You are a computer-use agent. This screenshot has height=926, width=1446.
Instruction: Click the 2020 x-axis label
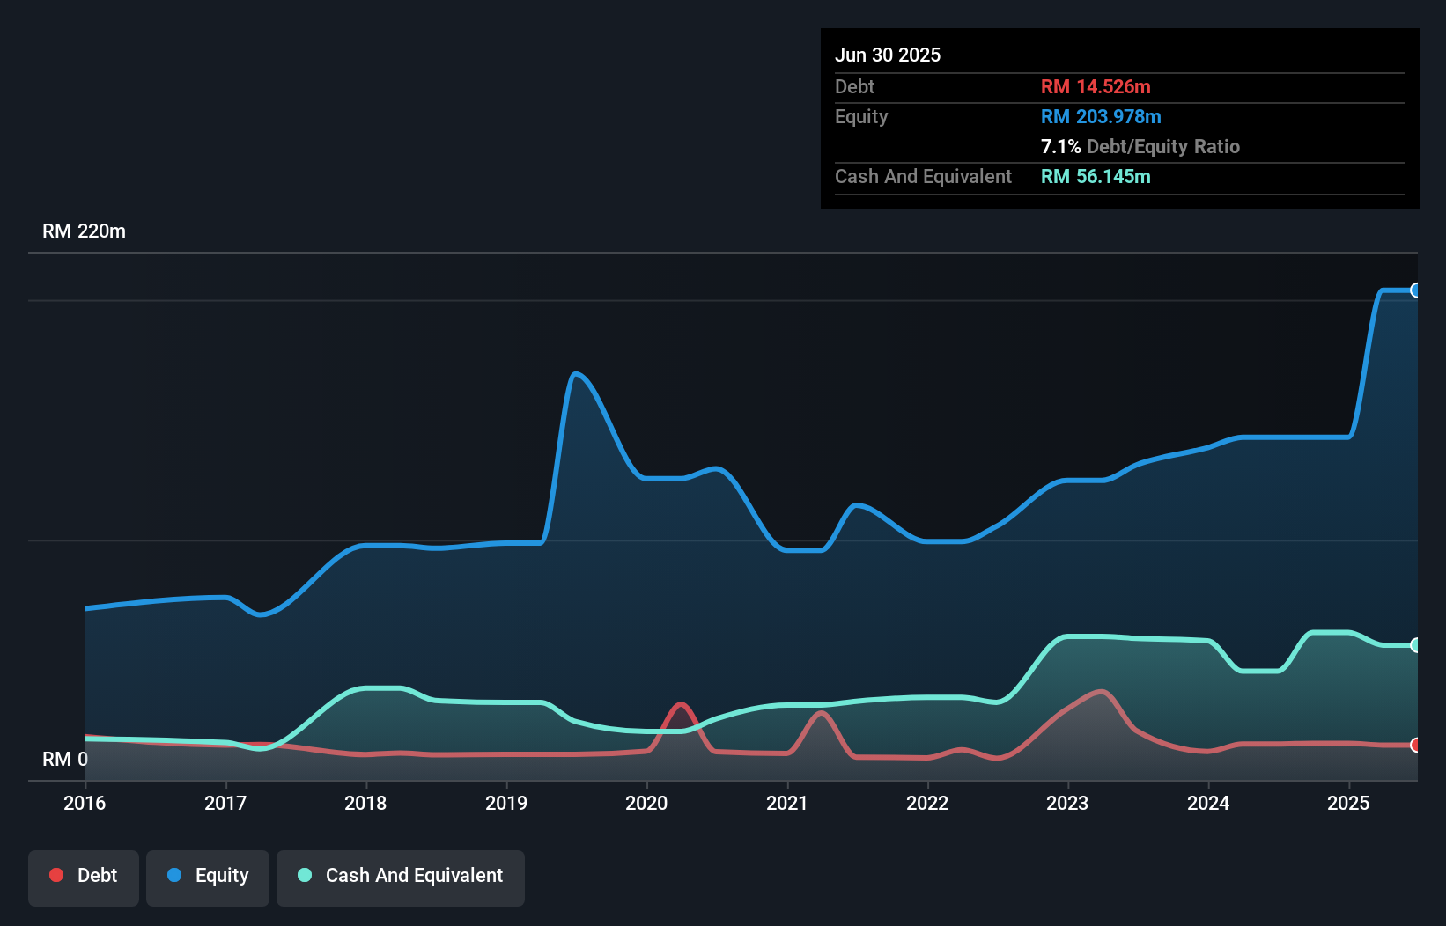pos(646,803)
